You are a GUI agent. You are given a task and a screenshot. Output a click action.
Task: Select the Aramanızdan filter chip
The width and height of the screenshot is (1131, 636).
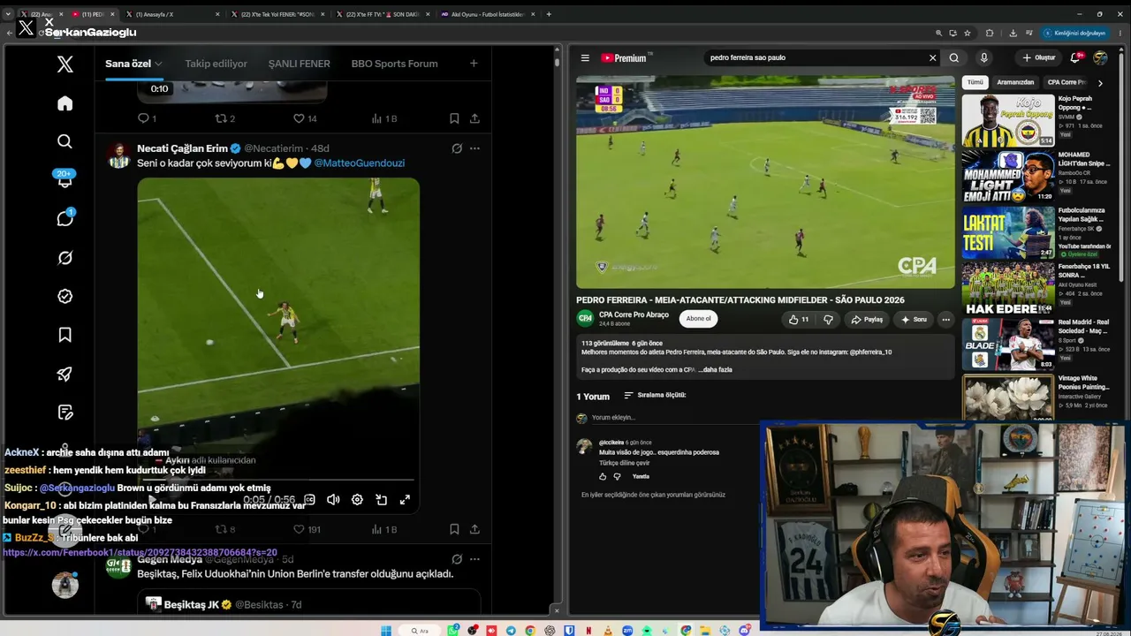(1015, 82)
